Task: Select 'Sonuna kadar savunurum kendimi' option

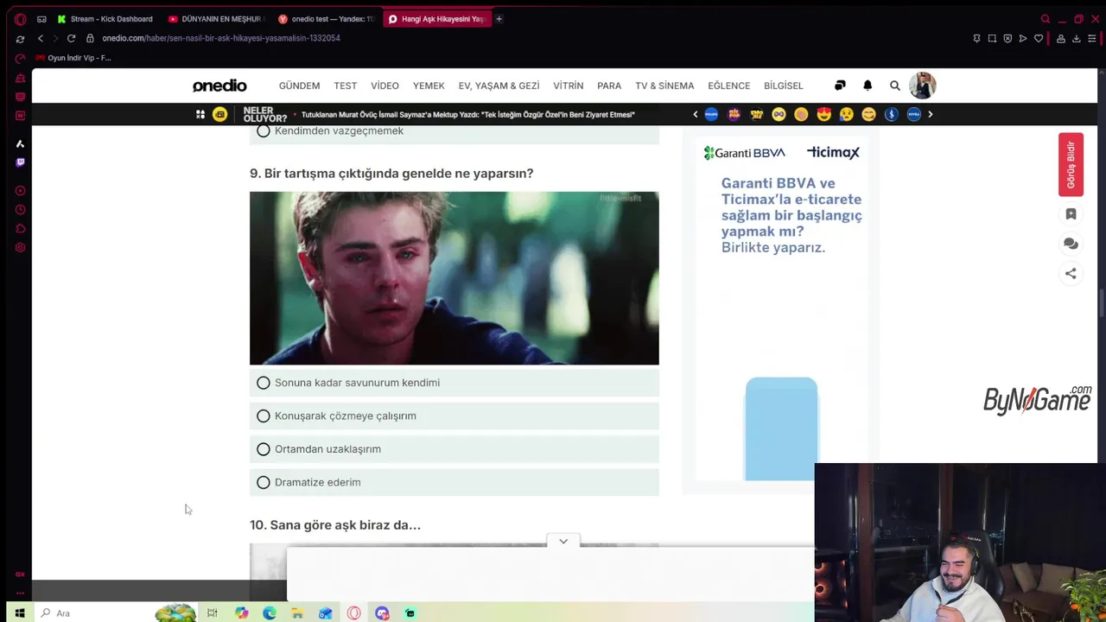Action: click(454, 383)
